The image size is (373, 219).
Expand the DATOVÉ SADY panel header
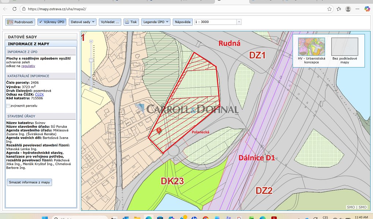pyautogui.click(x=41, y=37)
